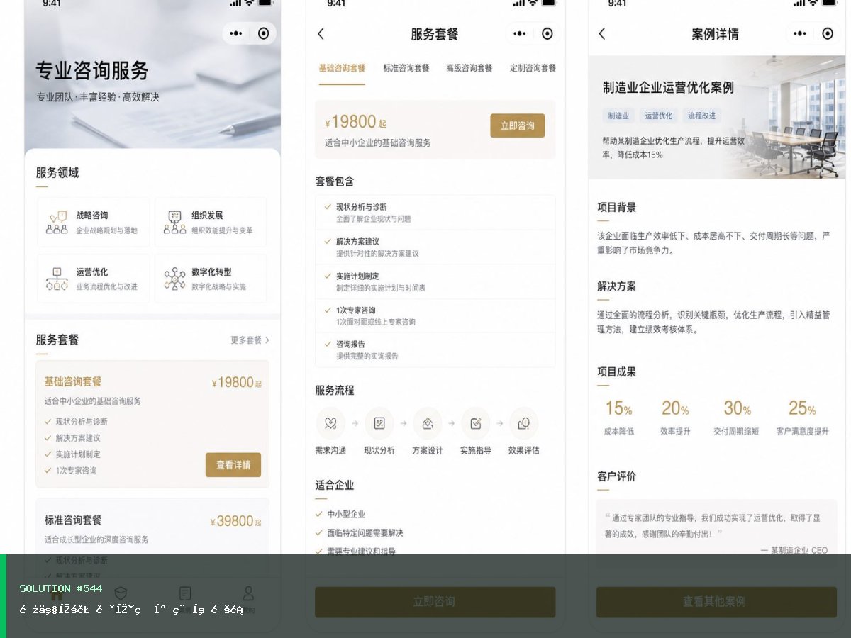Tap the capsule close icon on 服务套餐 screen
The height and width of the screenshot is (638, 851).
547,33
